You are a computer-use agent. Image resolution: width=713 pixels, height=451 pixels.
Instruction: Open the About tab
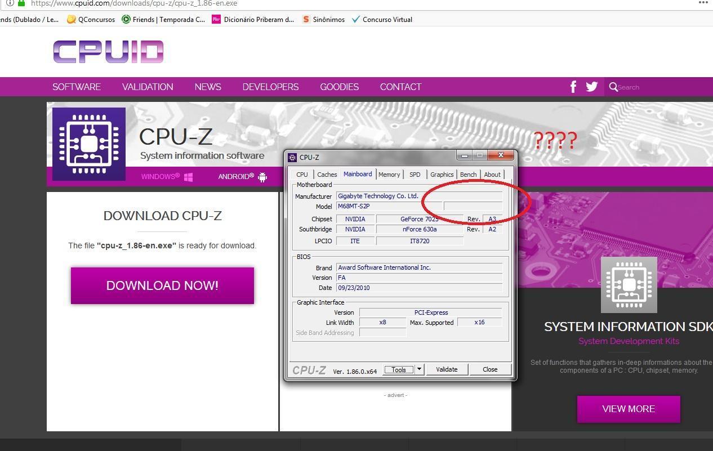pyautogui.click(x=492, y=175)
